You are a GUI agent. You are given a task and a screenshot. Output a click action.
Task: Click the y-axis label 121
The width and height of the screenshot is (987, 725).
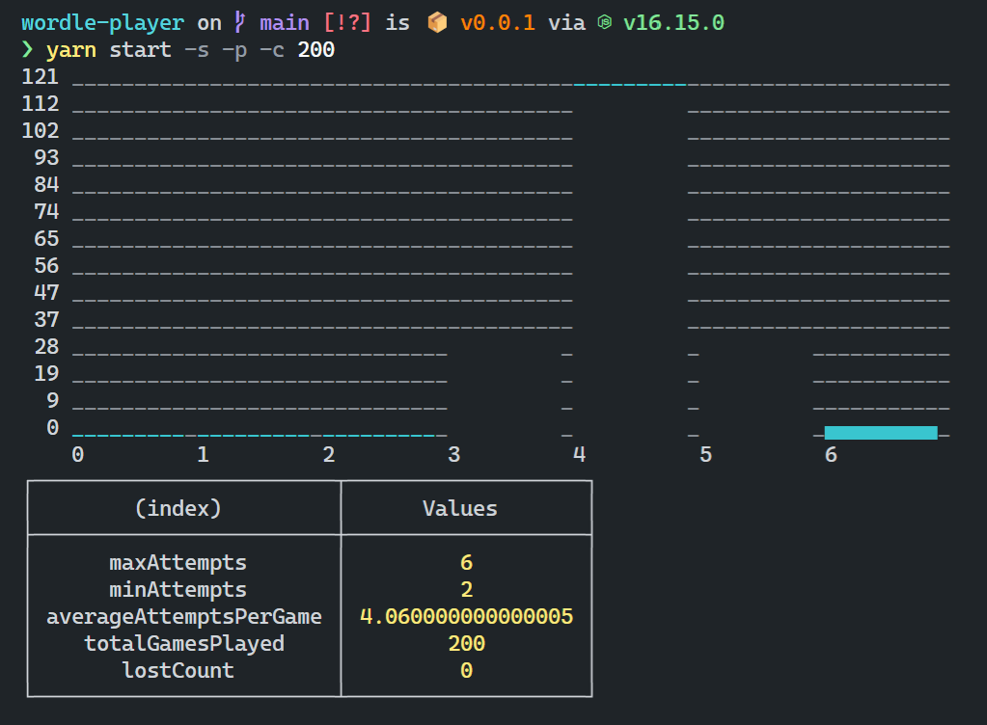coord(41,77)
